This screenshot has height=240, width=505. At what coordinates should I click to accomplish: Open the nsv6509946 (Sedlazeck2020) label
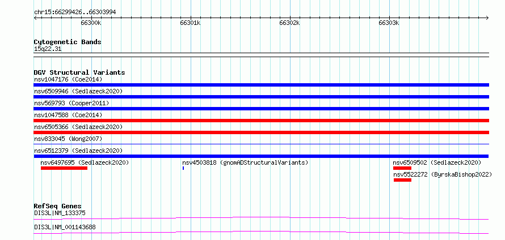tap(78, 91)
